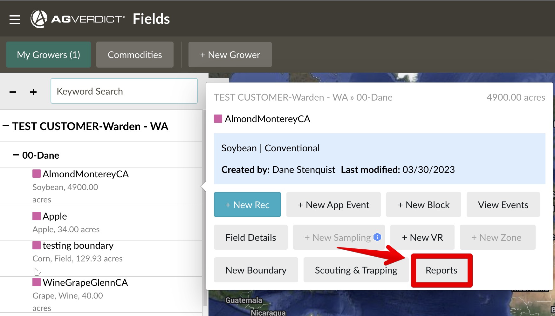Click the TEST CUSTOMER-Warden - WA » 00-Dane breadcrumb

(x=303, y=97)
